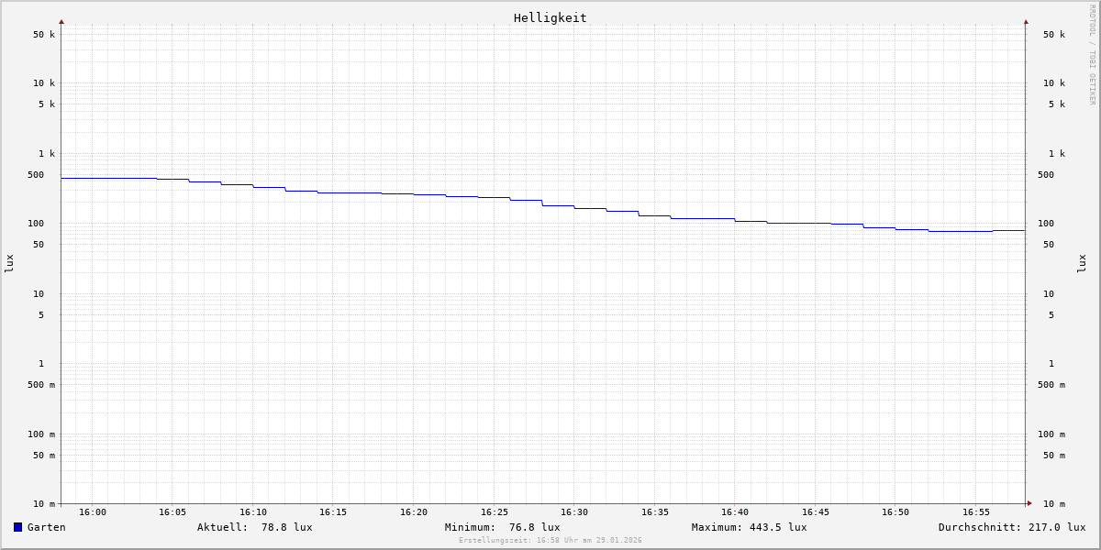Click the 500 m label on left axis
The image size is (1101, 550).
point(41,385)
